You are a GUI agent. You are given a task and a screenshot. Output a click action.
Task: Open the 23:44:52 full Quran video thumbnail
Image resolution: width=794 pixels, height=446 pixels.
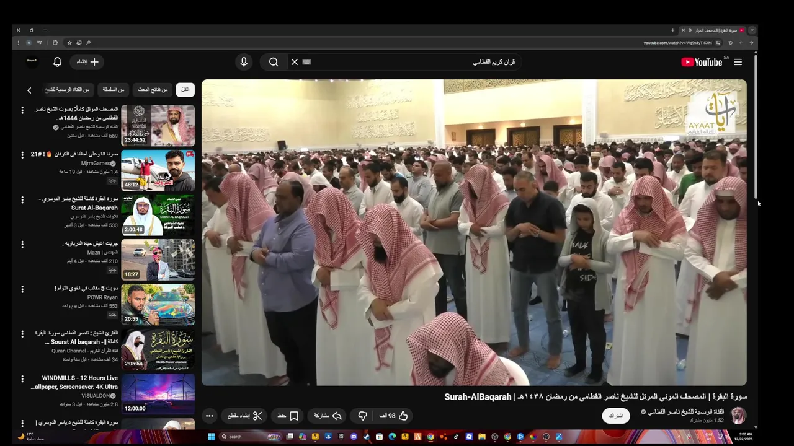pyautogui.click(x=158, y=126)
